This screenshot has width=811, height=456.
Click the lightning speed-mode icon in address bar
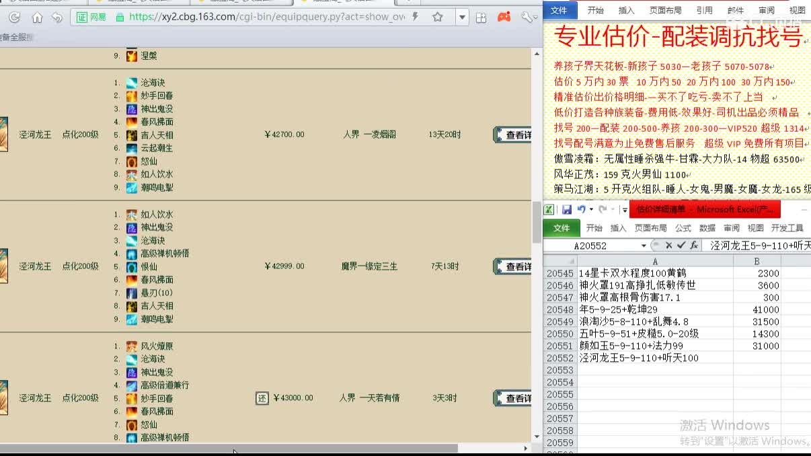[x=415, y=17]
